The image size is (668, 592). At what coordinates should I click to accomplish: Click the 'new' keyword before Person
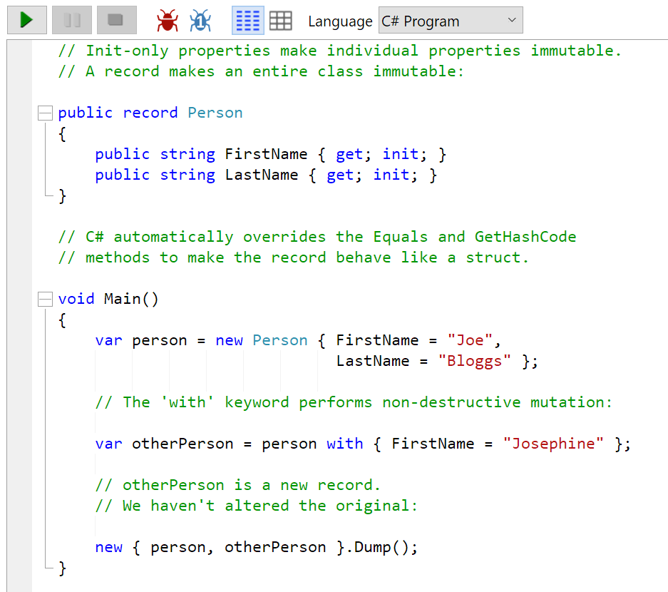tap(229, 340)
